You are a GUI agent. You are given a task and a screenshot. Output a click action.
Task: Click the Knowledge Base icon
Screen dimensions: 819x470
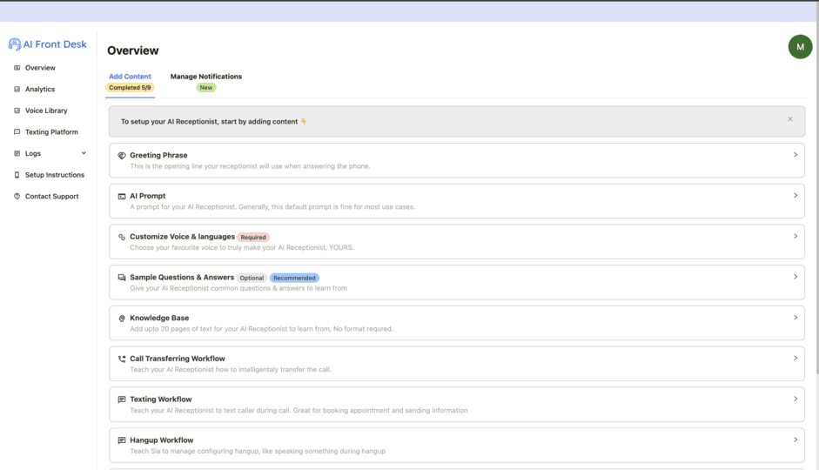pos(122,319)
